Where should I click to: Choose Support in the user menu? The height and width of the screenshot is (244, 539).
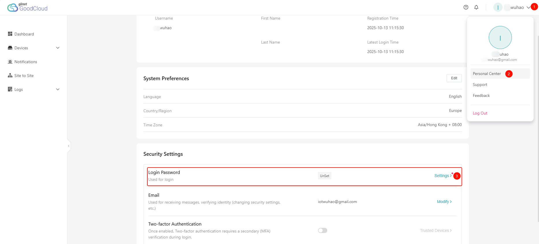coord(480,85)
